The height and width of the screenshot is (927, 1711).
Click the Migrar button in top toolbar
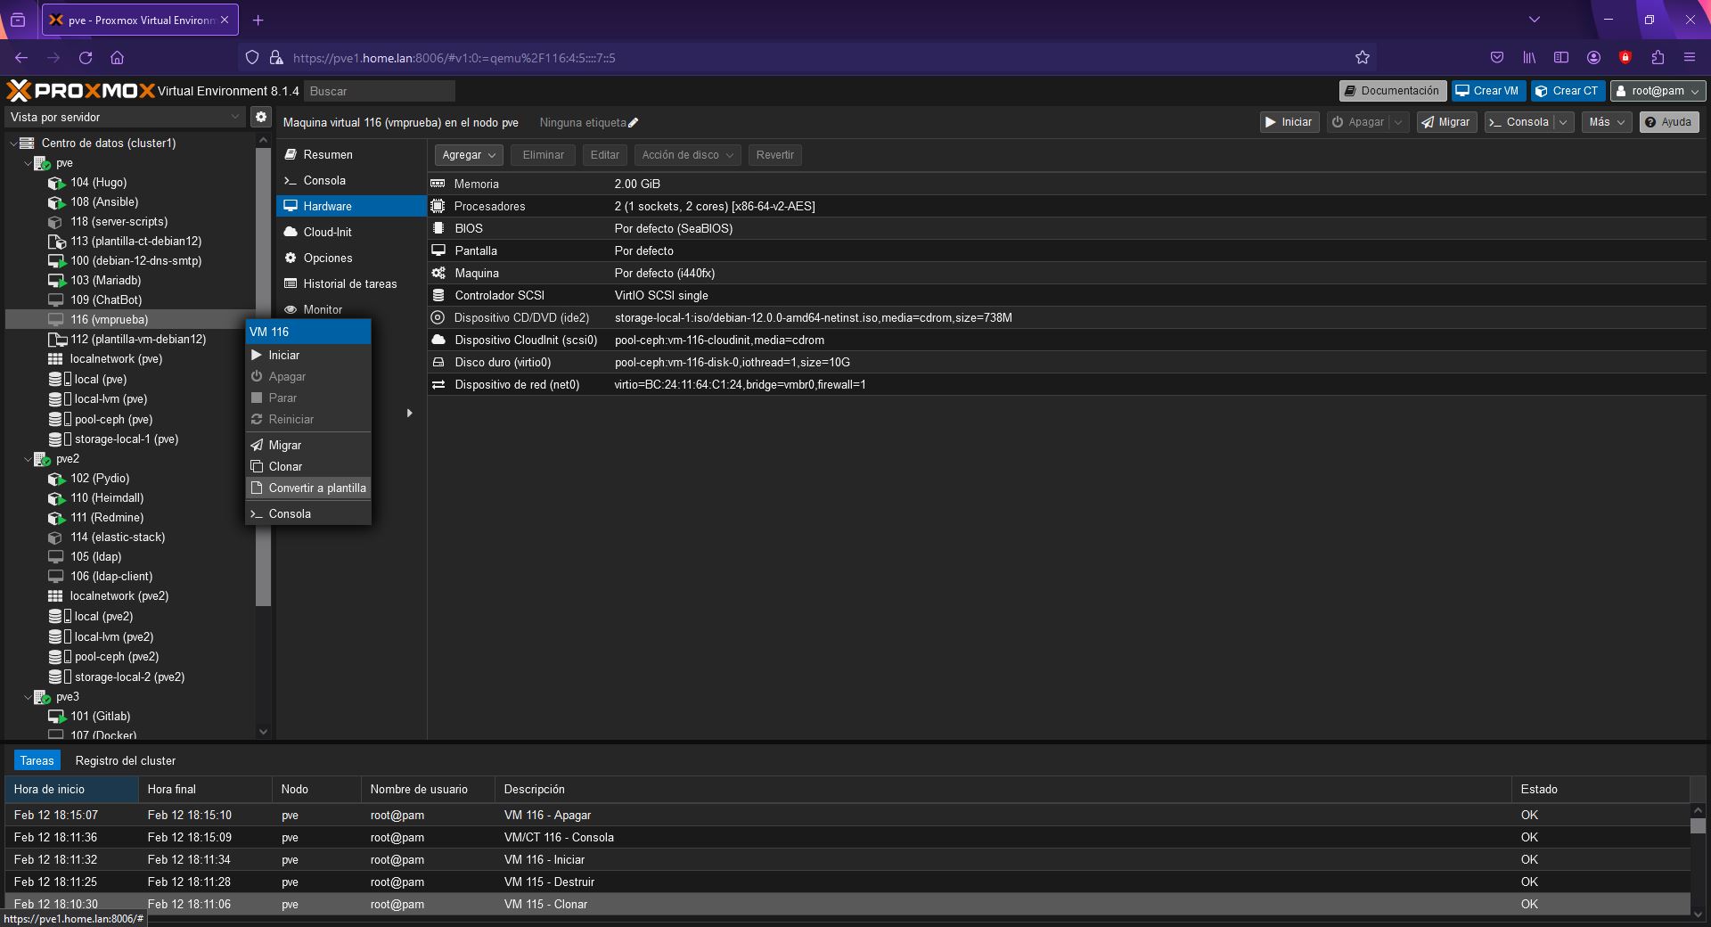(x=1446, y=122)
